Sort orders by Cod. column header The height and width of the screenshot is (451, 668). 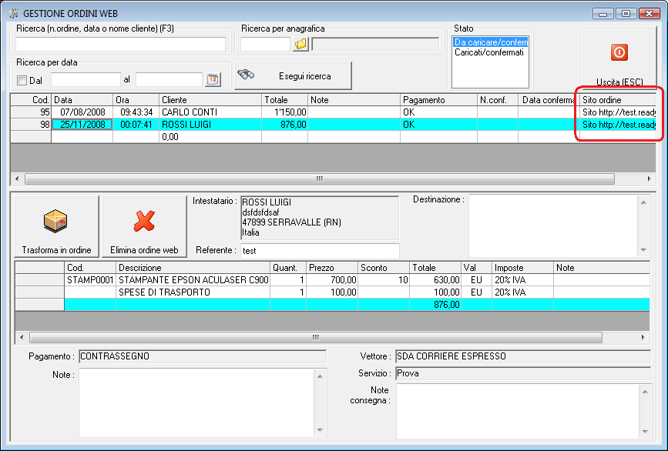click(31, 100)
